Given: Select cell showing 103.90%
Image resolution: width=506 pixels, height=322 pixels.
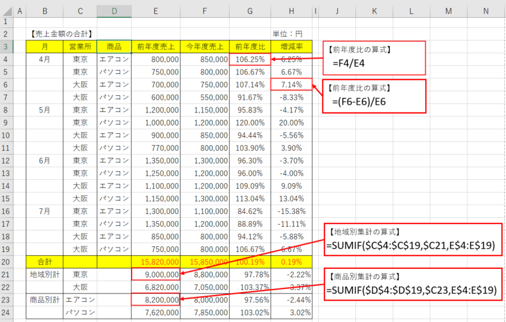Looking at the screenshot, I should click(x=250, y=148).
